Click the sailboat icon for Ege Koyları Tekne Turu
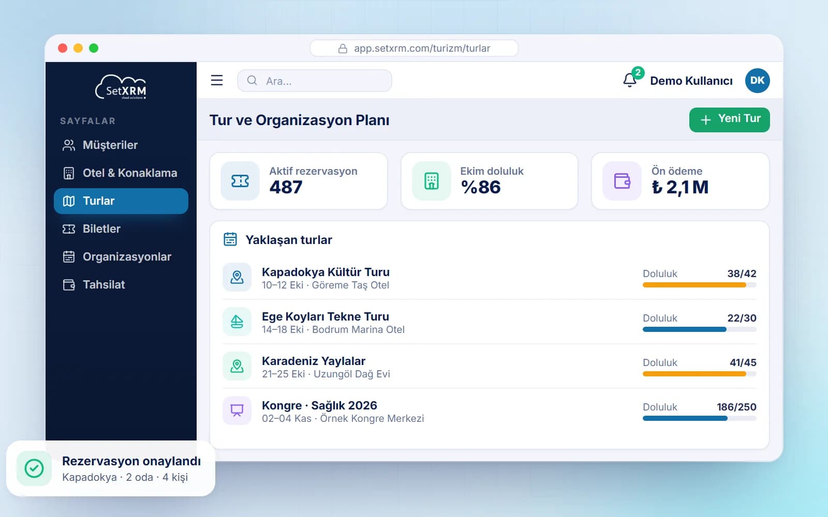Image resolution: width=828 pixels, height=517 pixels. click(237, 322)
